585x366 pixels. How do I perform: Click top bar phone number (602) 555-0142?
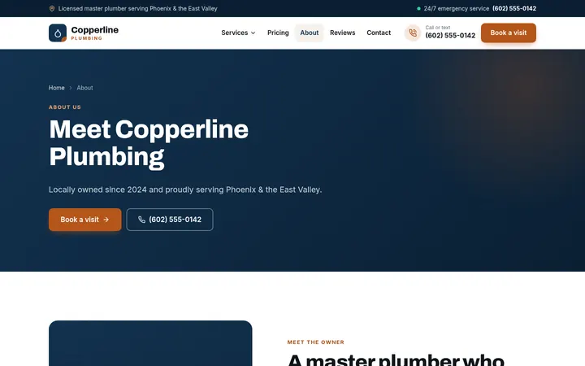pos(514,9)
